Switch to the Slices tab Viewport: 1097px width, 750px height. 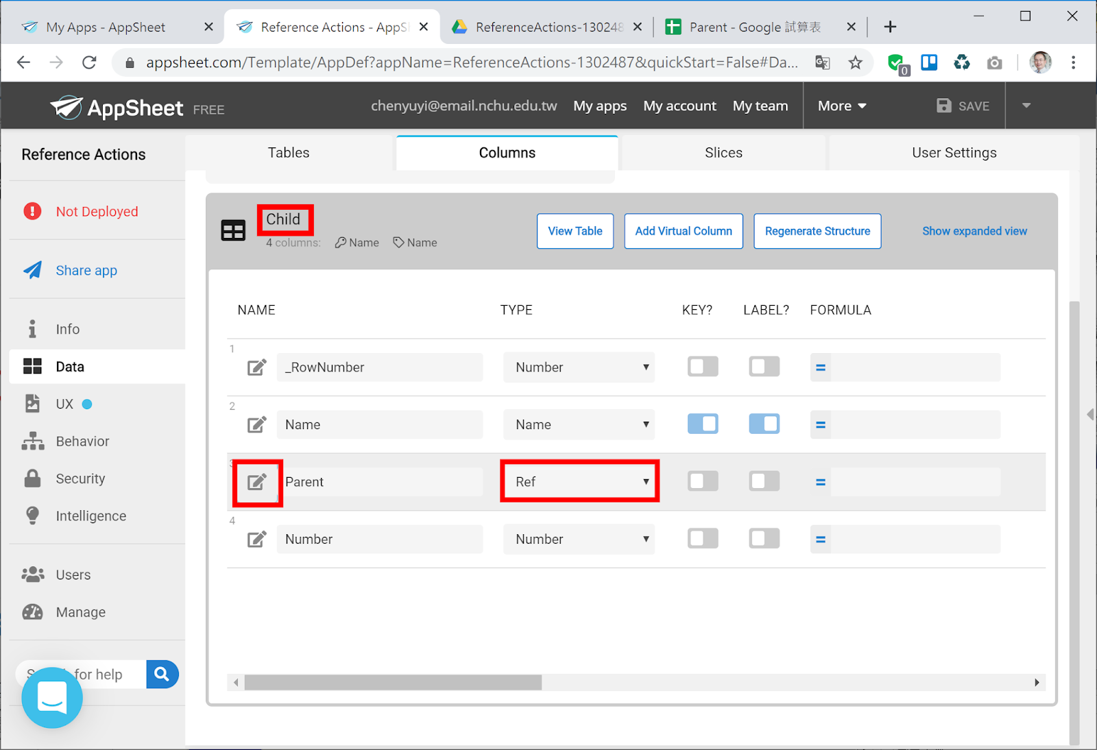point(723,153)
